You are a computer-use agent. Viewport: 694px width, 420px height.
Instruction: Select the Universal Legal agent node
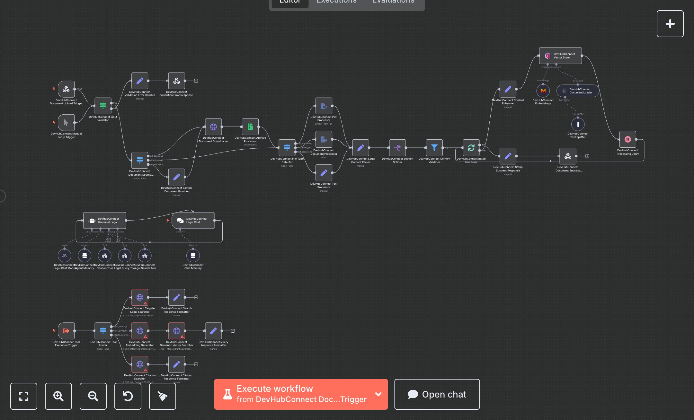104,221
